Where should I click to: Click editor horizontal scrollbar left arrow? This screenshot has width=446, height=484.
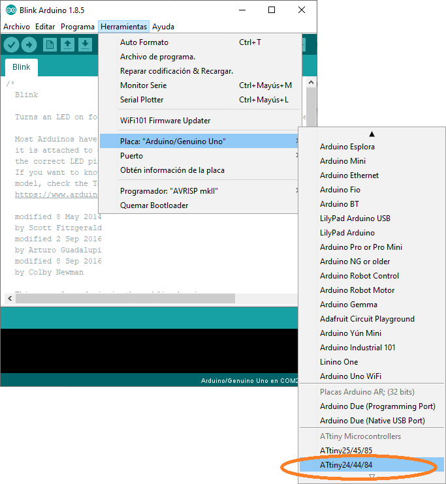point(10,299)
